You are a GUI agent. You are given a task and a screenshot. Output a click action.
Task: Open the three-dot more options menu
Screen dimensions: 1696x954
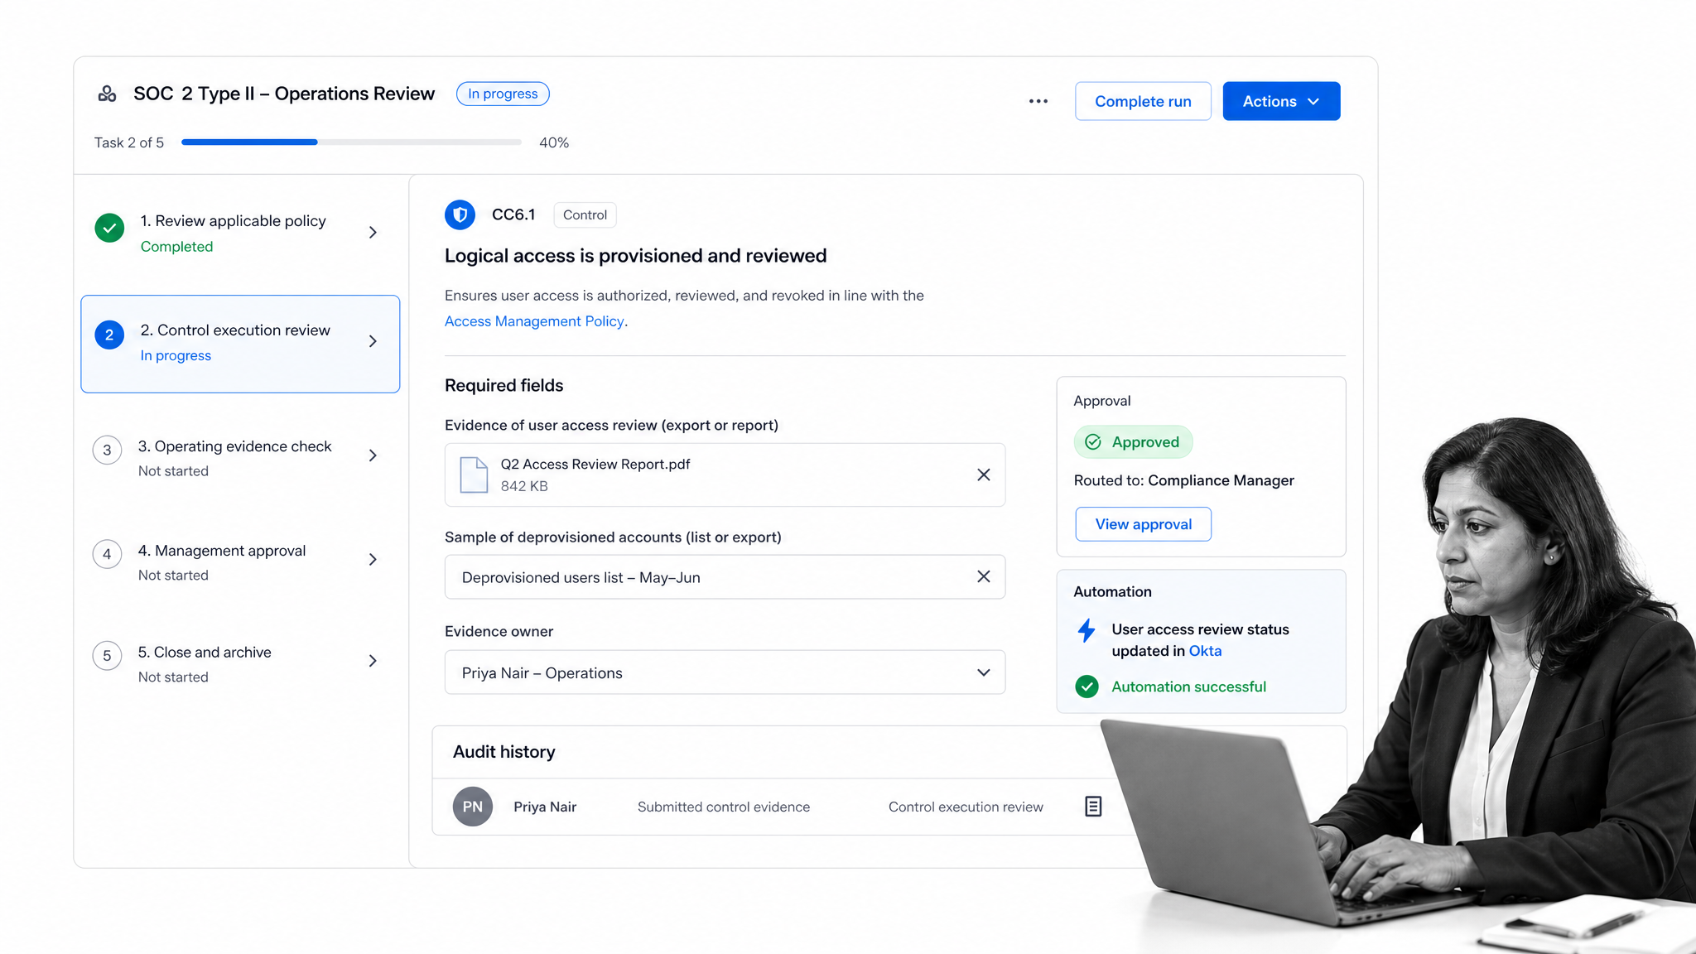[x=1038, y=101]
